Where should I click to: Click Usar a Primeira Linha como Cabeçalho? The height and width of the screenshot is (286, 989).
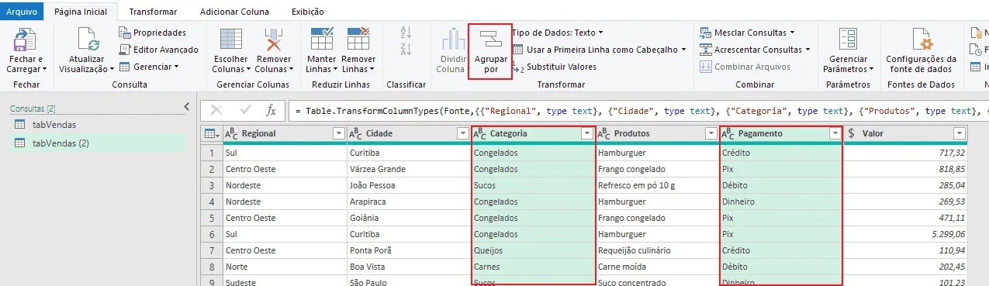(x=599, y=50)
